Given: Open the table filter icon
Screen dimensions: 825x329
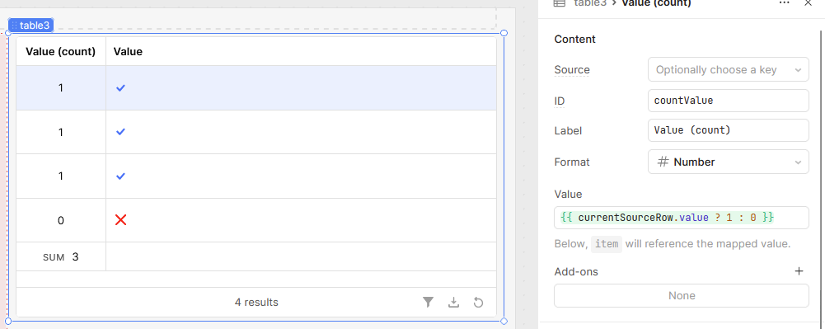Looking at the screenshot, I should click(429, 302).
